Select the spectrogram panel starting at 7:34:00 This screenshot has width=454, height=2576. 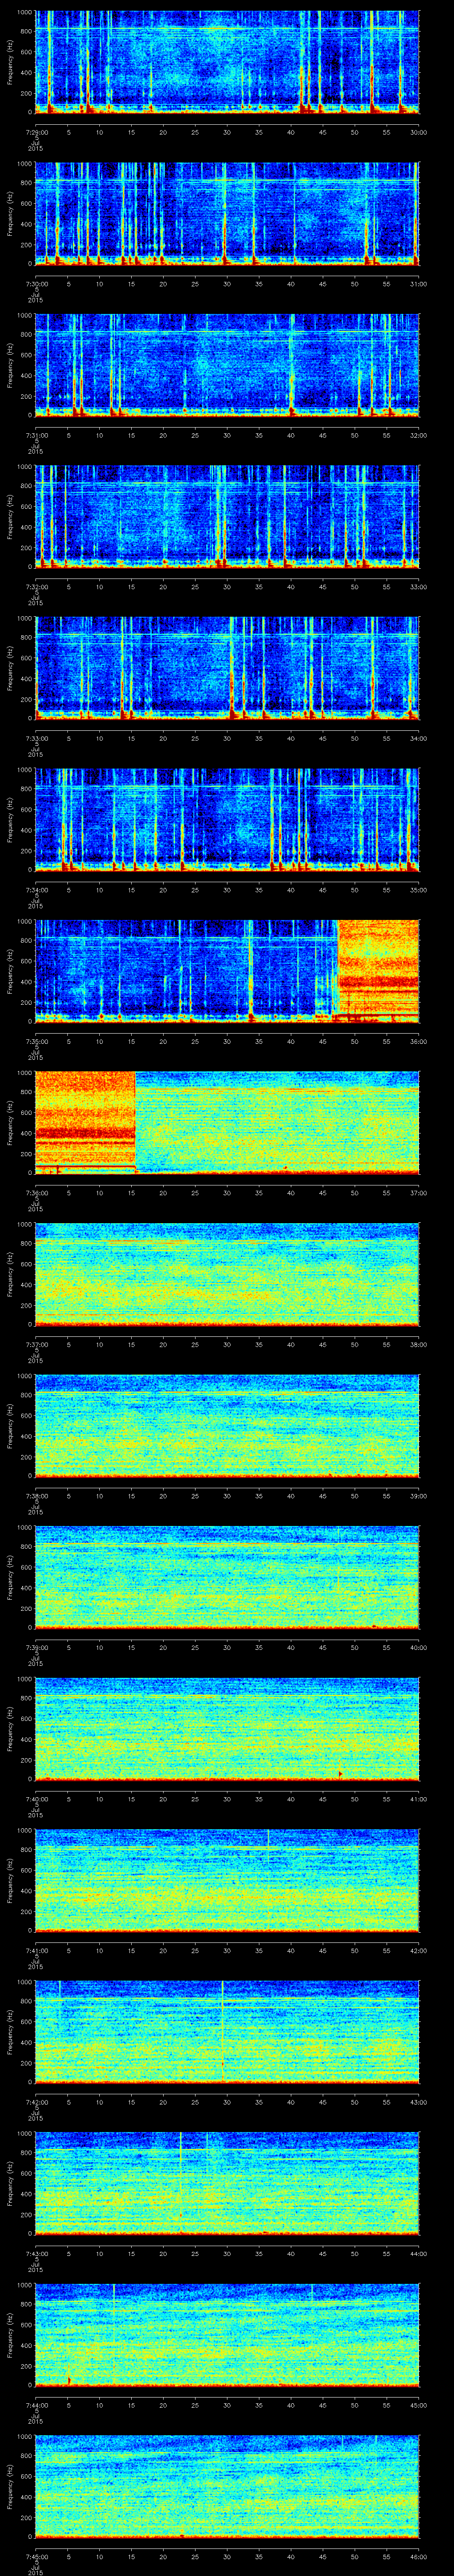coord(227,820)
